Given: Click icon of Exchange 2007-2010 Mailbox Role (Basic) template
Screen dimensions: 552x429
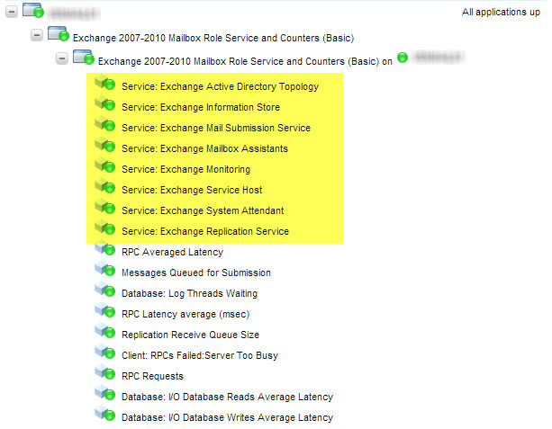Looking at the screenshot, I should pos(59,34).
